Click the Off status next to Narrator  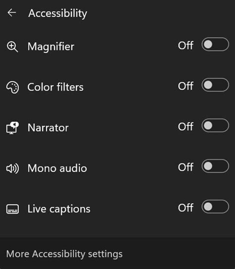tap(186, 127)
